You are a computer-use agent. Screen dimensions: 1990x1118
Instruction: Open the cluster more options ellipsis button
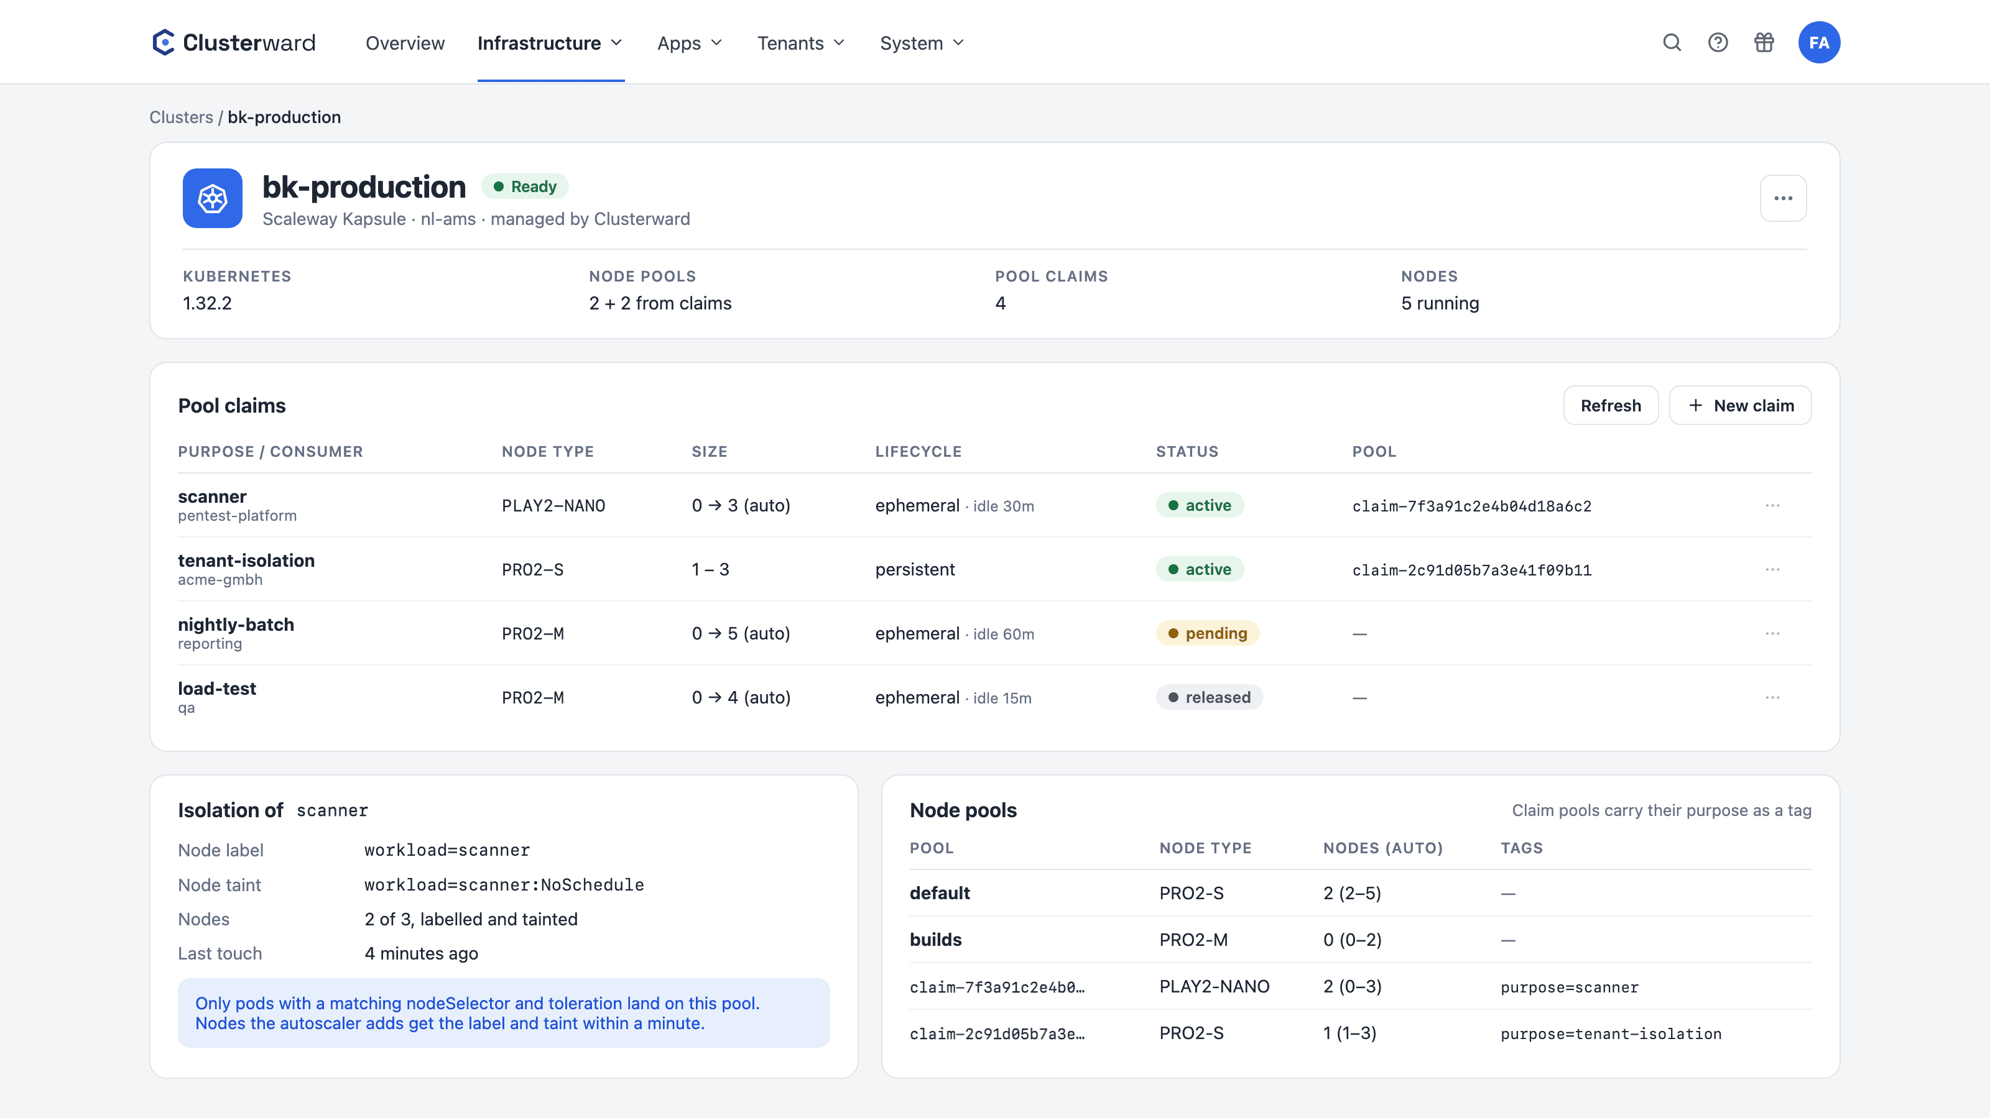pyautogui.click(x=1783, y=198)
